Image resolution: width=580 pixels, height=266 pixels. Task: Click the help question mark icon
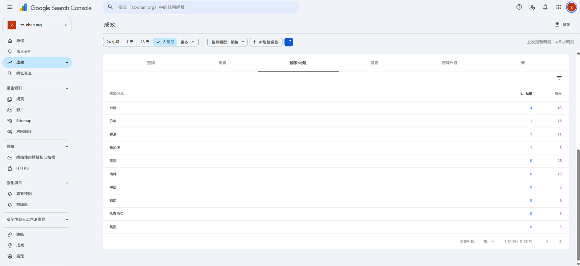click(x=519, y=7)
